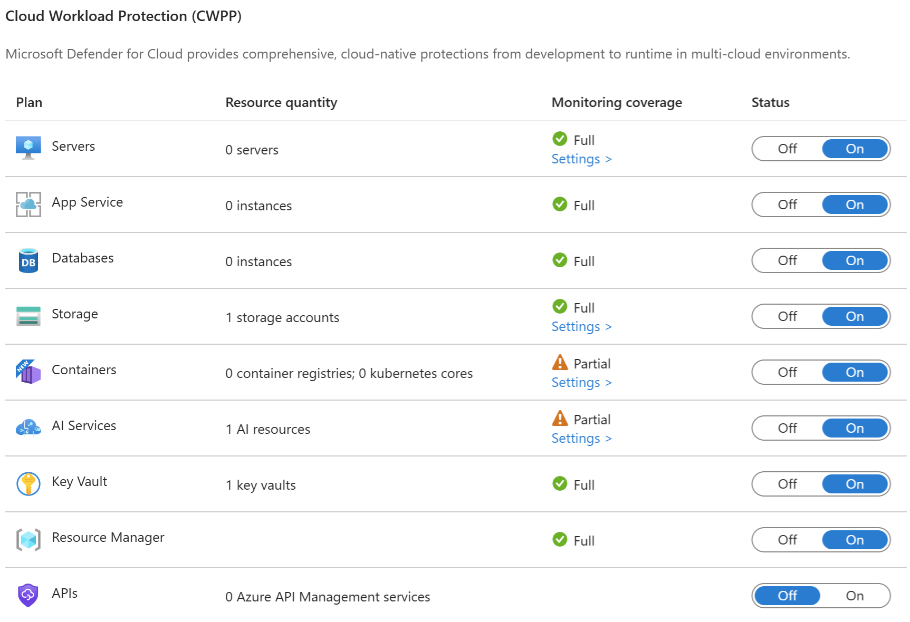Click the Storage plan name

75,314
